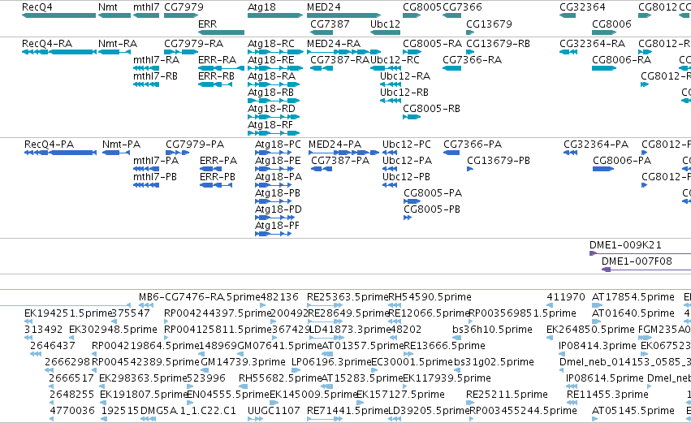Screen dimensions: 691x423
Task: Open the CG7979 gene label
Action: click(184, 7)
